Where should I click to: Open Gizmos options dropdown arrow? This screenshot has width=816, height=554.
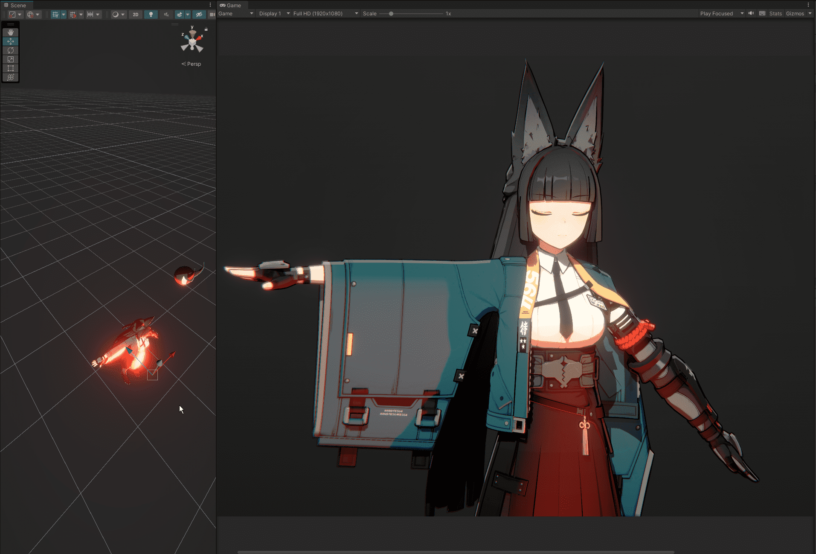click(810, 14)
